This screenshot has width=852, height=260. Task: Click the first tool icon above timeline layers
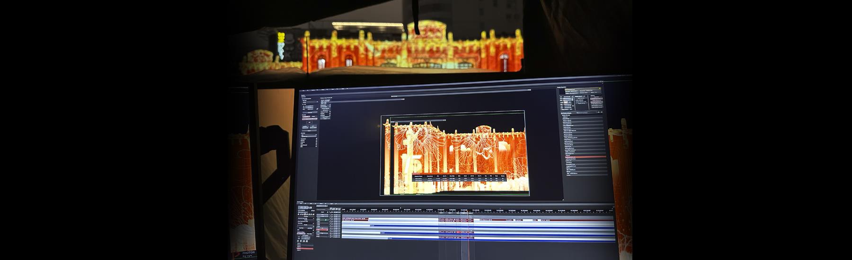tap(330, 208)
